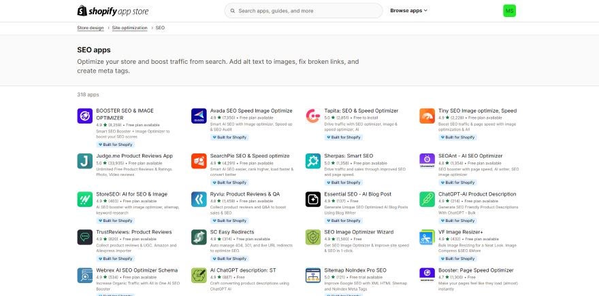Open Judge.me Product Reviews App title
Viewport: 599px width, 296px height.
coord(135,156)
